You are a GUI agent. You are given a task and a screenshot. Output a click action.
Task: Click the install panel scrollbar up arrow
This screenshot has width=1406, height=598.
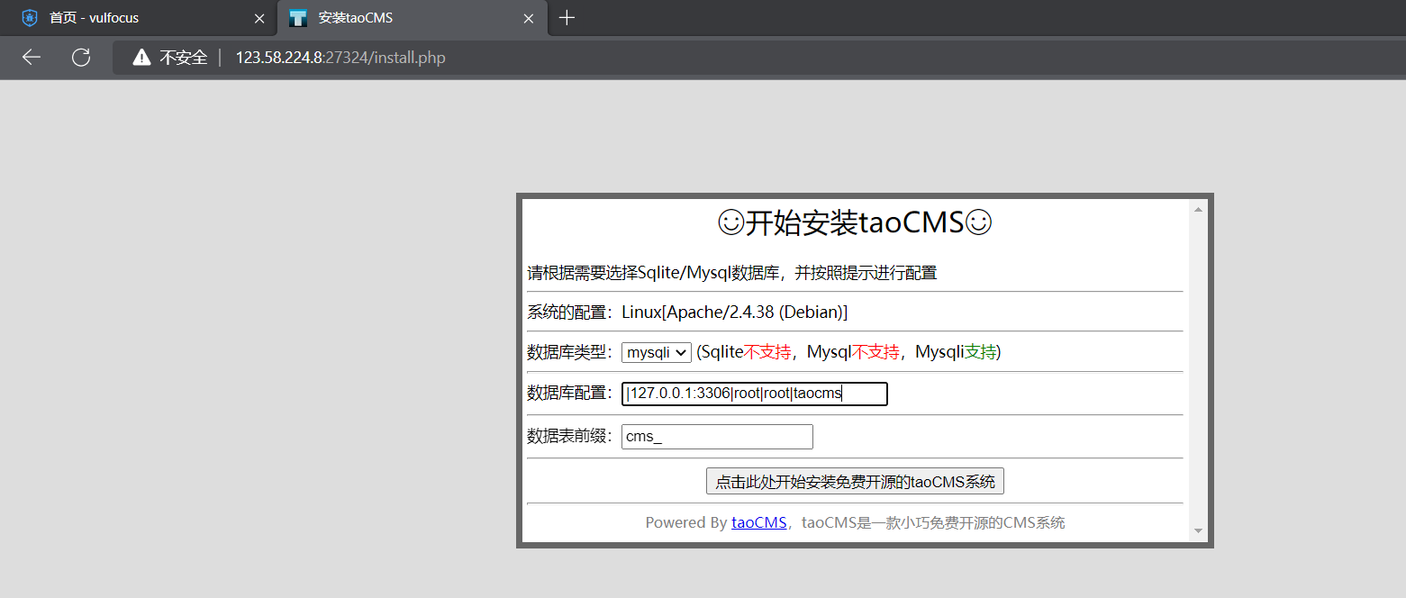(x=1198, y=210)
